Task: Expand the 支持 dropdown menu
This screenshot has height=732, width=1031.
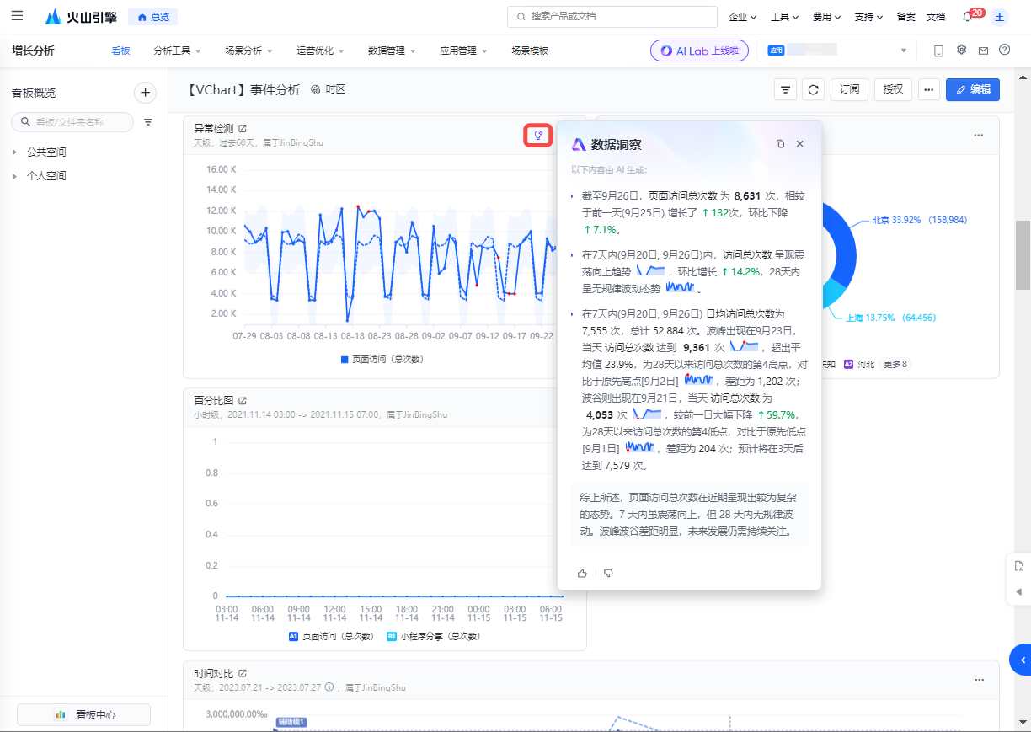Action: tap(868, 17)
